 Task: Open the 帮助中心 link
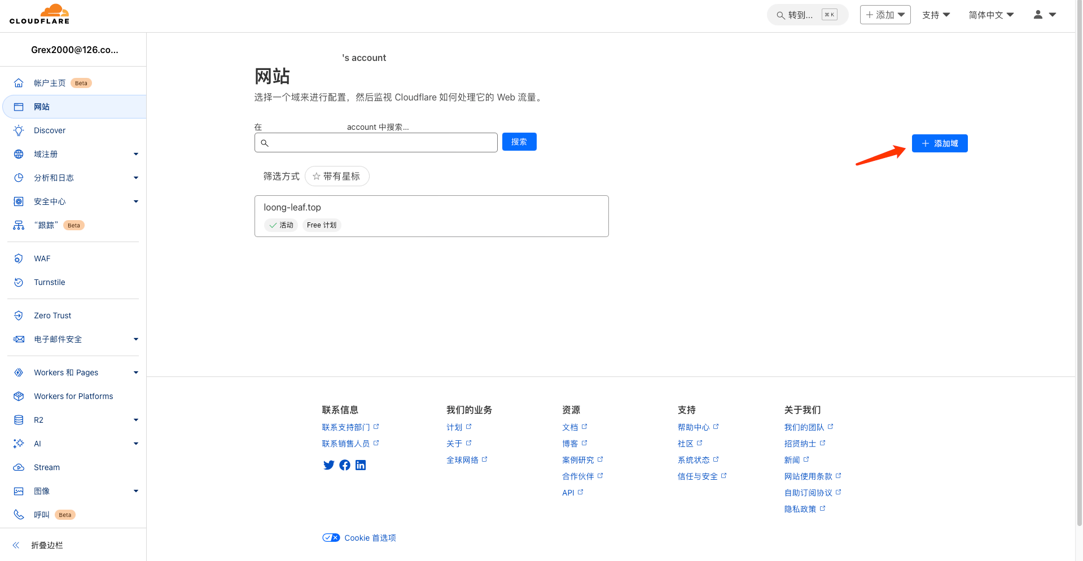[698, 427]
